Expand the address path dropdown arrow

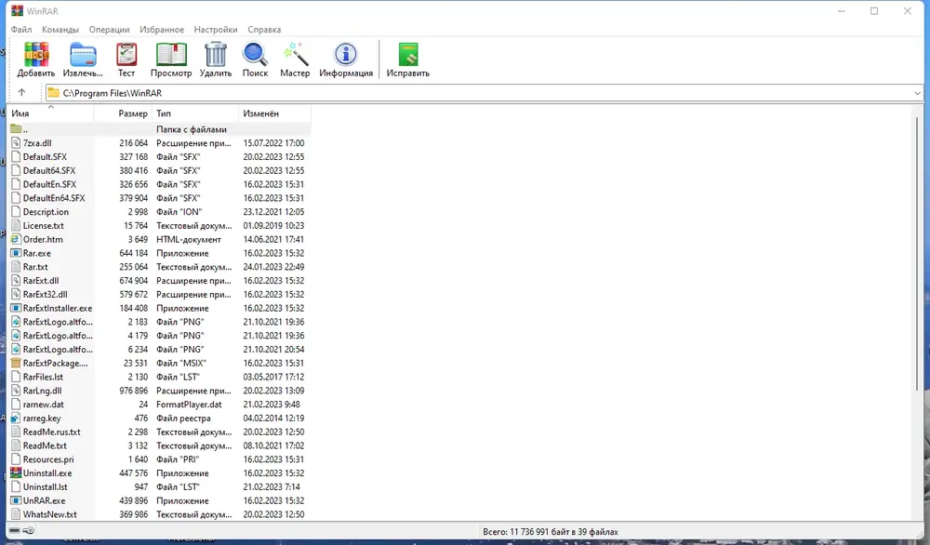917,93
